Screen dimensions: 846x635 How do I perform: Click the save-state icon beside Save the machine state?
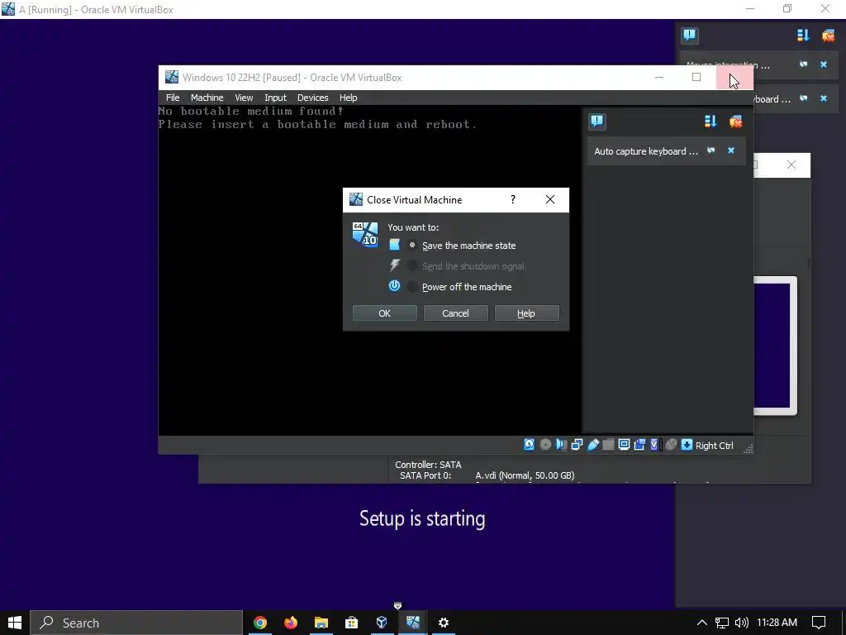[394, 245]
